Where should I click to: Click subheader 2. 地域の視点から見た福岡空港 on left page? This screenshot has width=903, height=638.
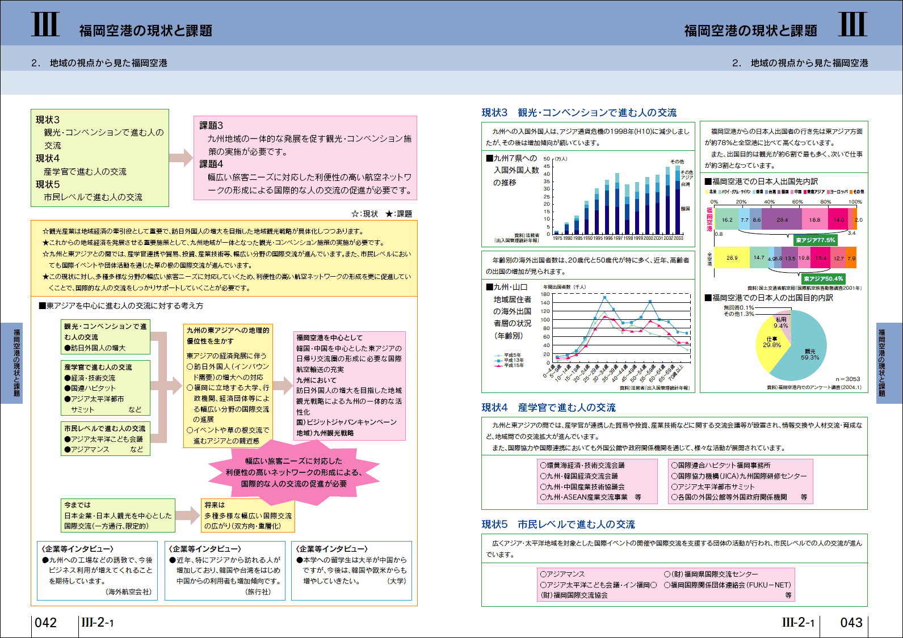99,63
